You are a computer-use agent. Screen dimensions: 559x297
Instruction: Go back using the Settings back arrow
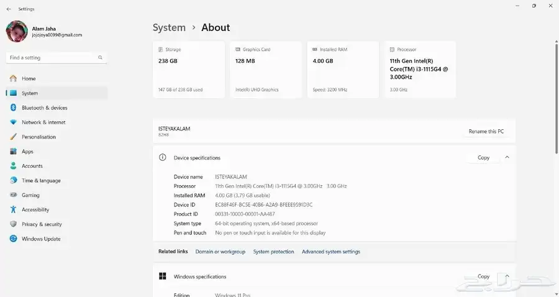pyautogui.click(x=9, y=9)
